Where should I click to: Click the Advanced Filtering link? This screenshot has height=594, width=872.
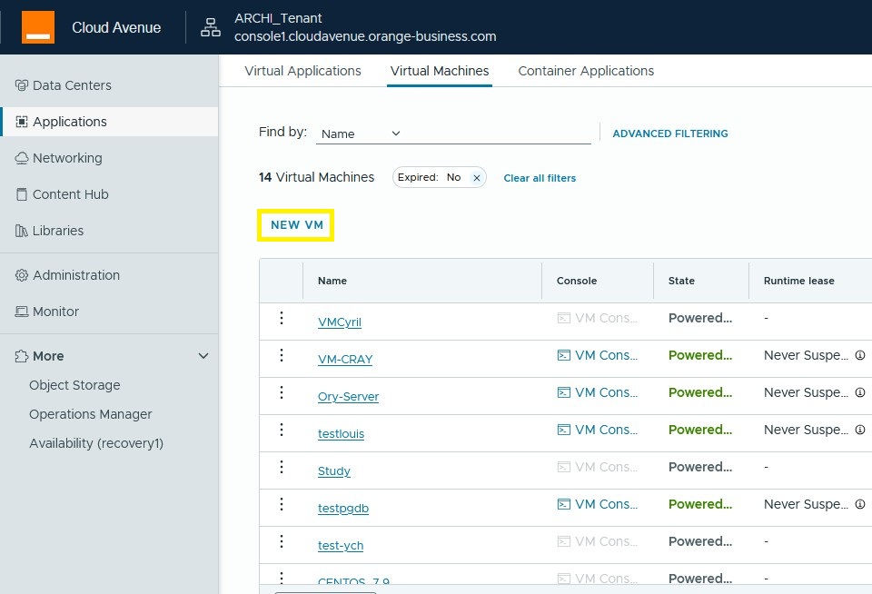[x=670, y=134]
